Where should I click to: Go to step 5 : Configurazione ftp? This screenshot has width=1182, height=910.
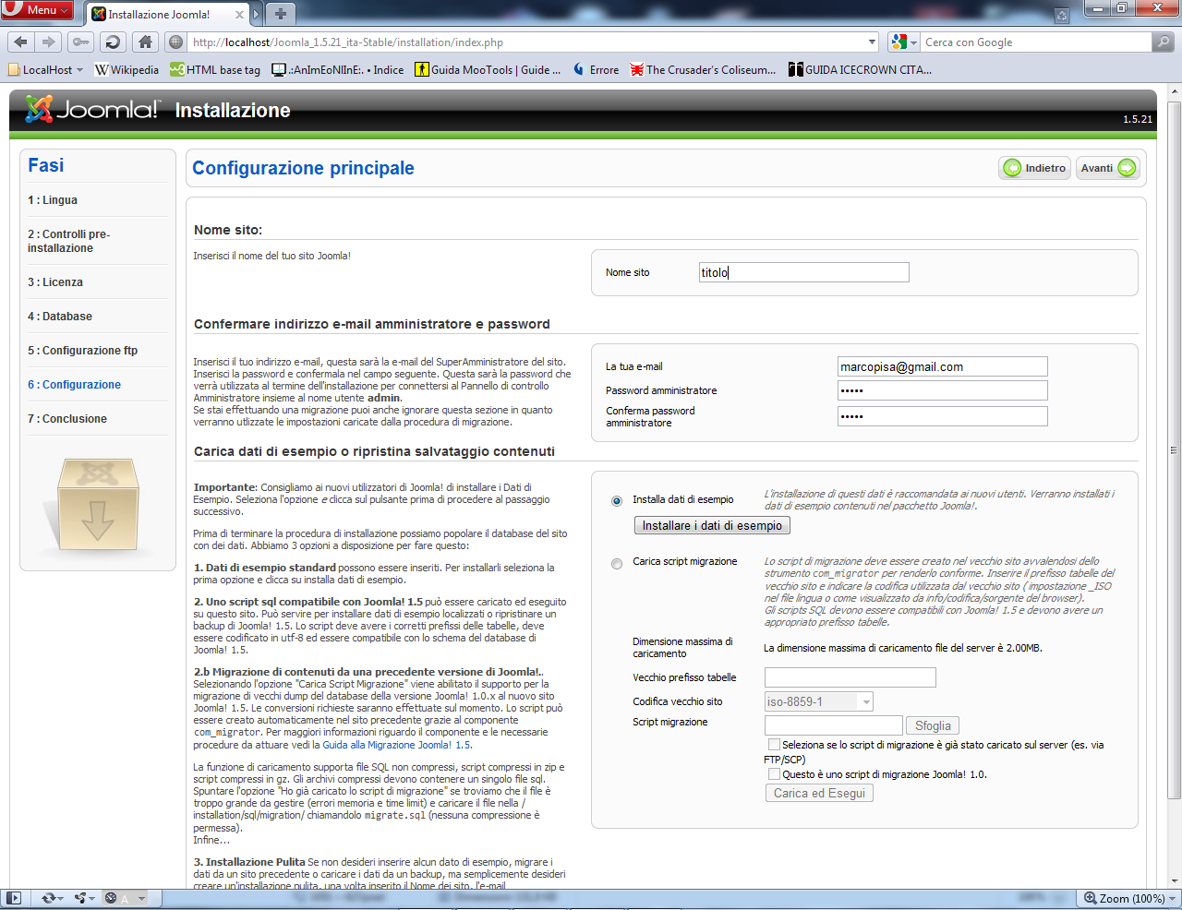pos(82,351)
